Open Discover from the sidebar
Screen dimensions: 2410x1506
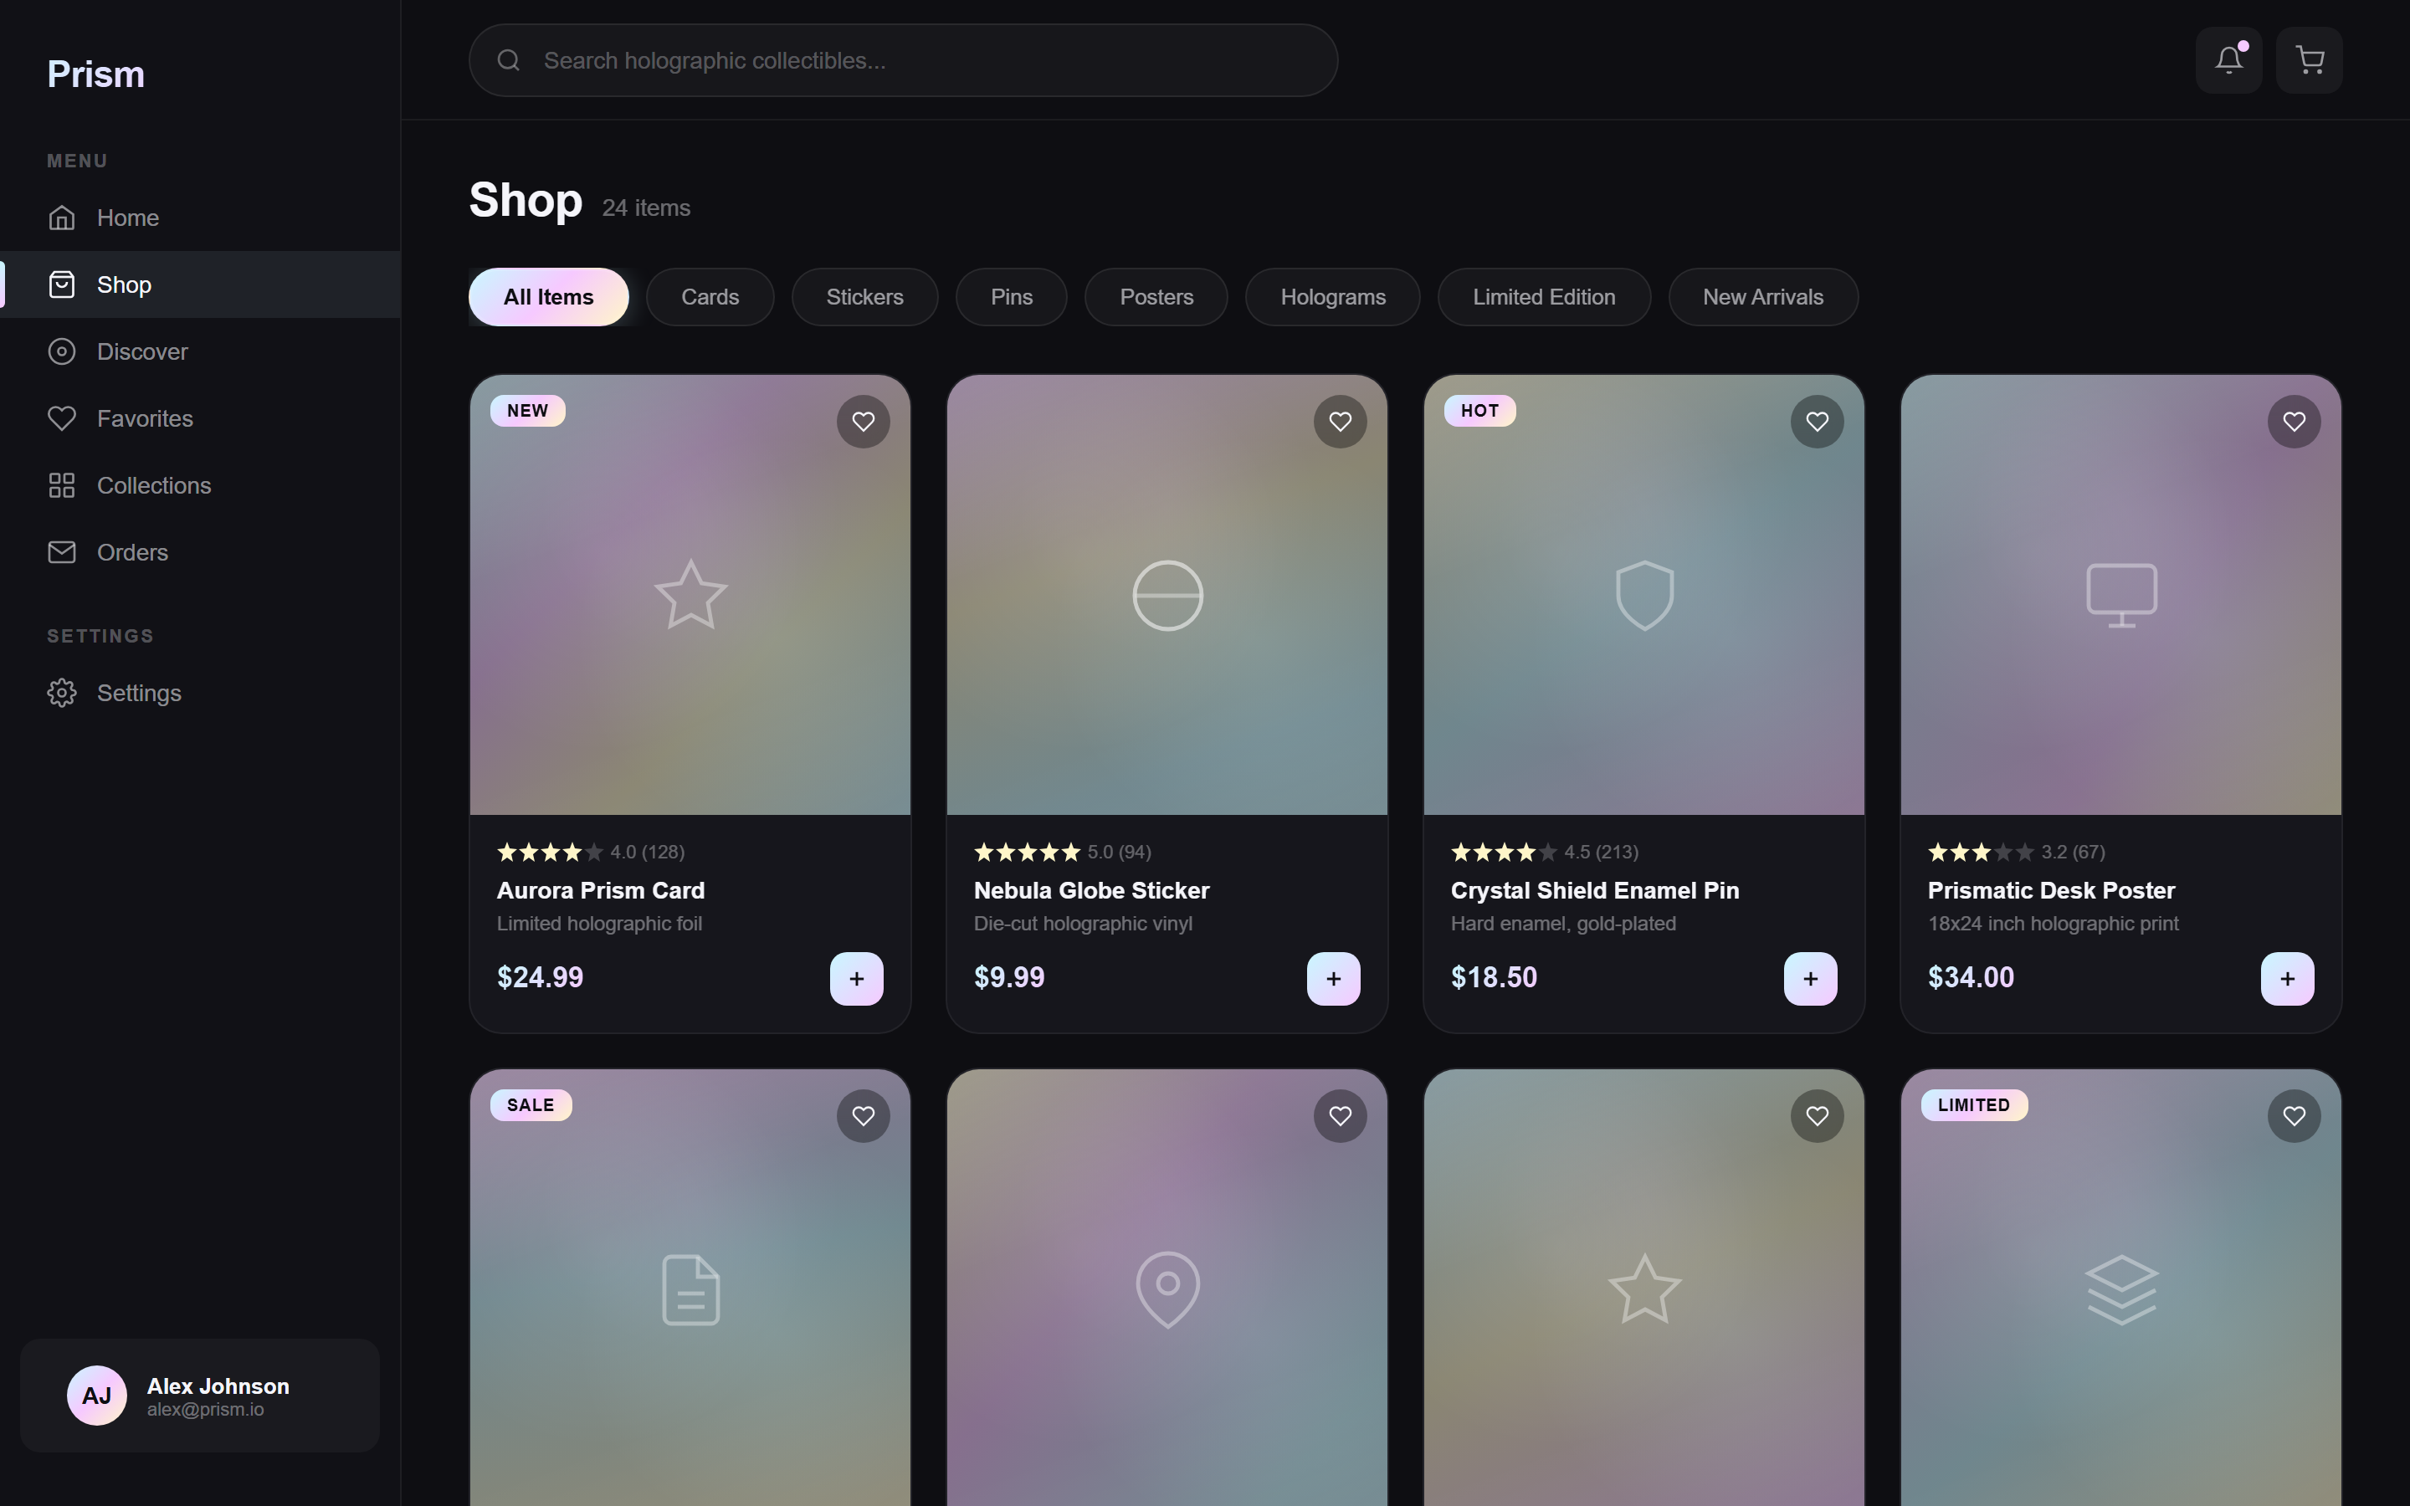200,351
